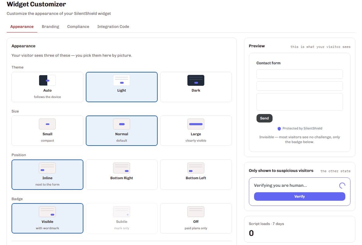
Task: Select the Normal default size card
Action: (122, 131)
